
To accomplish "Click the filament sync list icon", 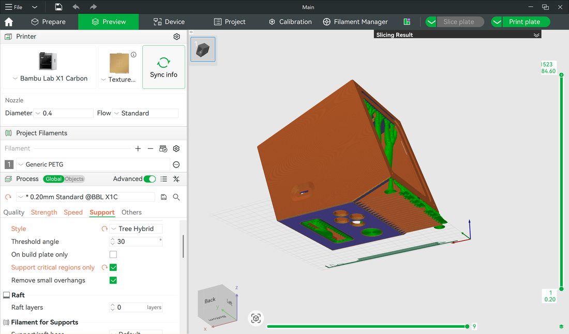I will coord(163,149).
